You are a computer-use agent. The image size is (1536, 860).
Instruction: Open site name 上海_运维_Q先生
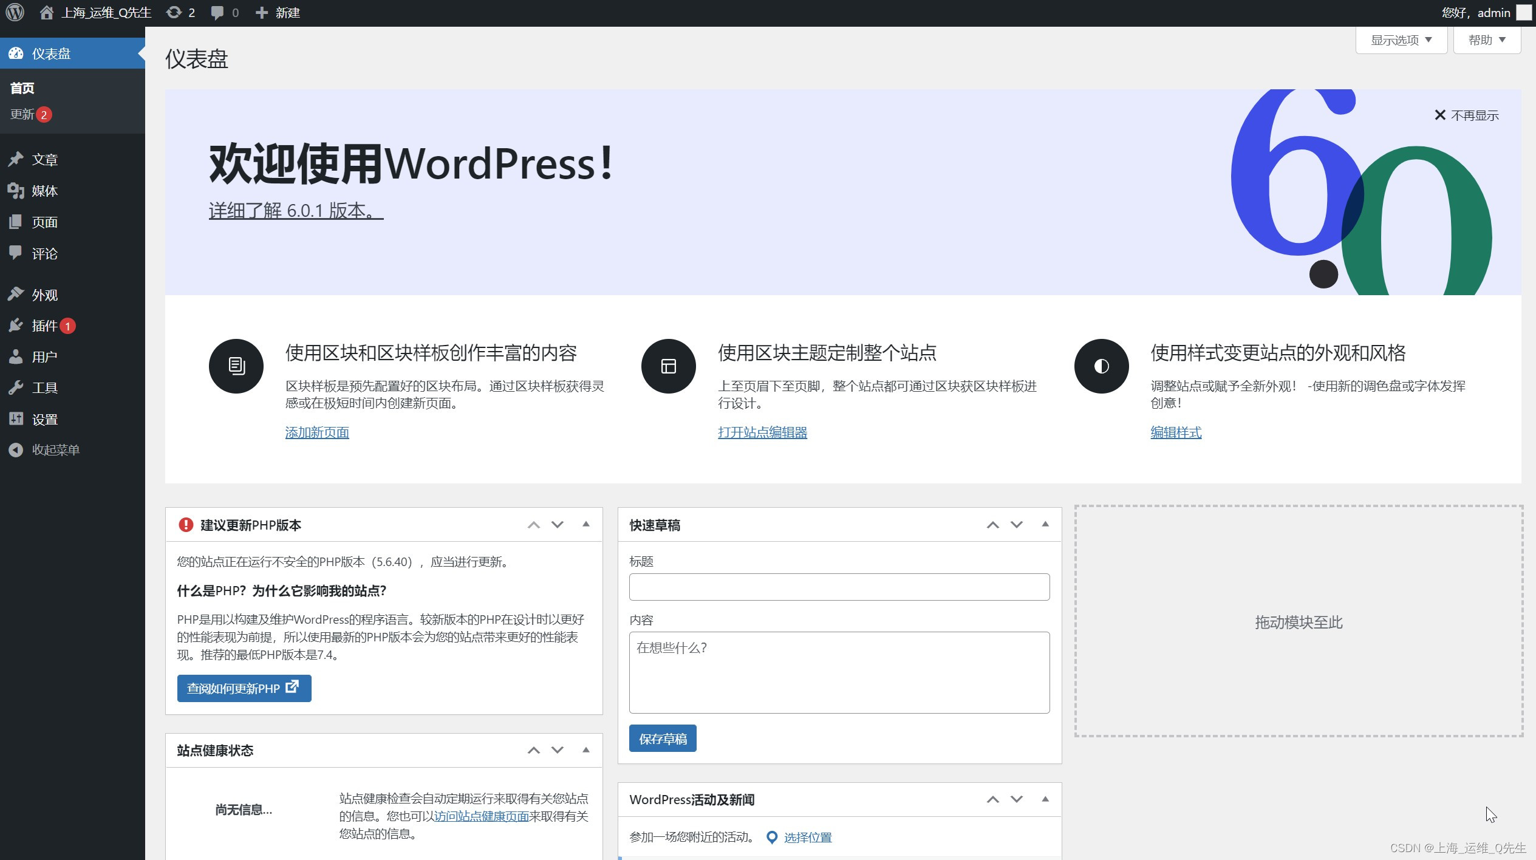click(106, 13)
